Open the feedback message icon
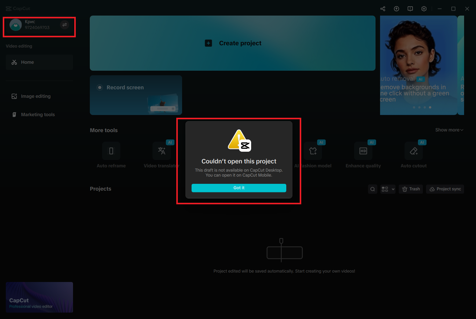This screenshot has height=319, width=476. [410, 9]
